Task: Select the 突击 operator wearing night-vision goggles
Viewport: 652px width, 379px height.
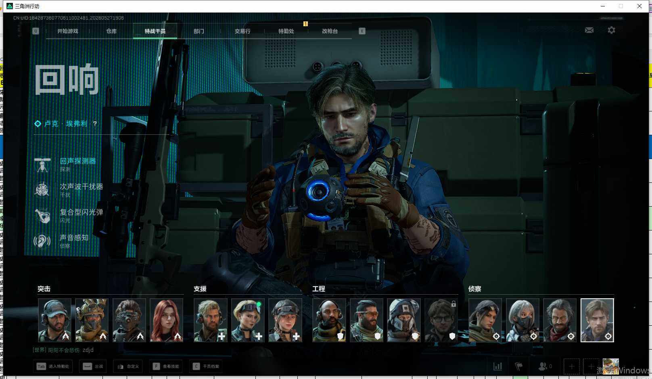Action: pyautogui.click(x=129, y=320)
